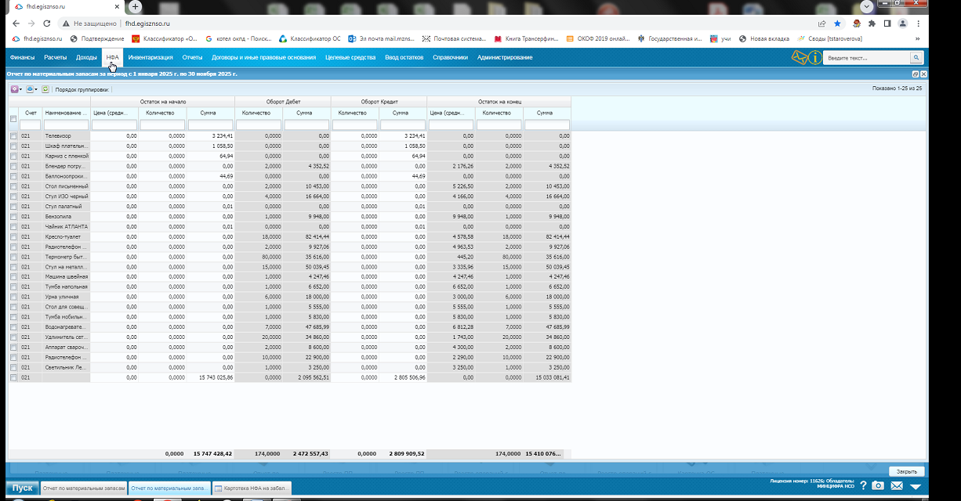Check the Шкаф плательн... row checkbox

[13, 146]
